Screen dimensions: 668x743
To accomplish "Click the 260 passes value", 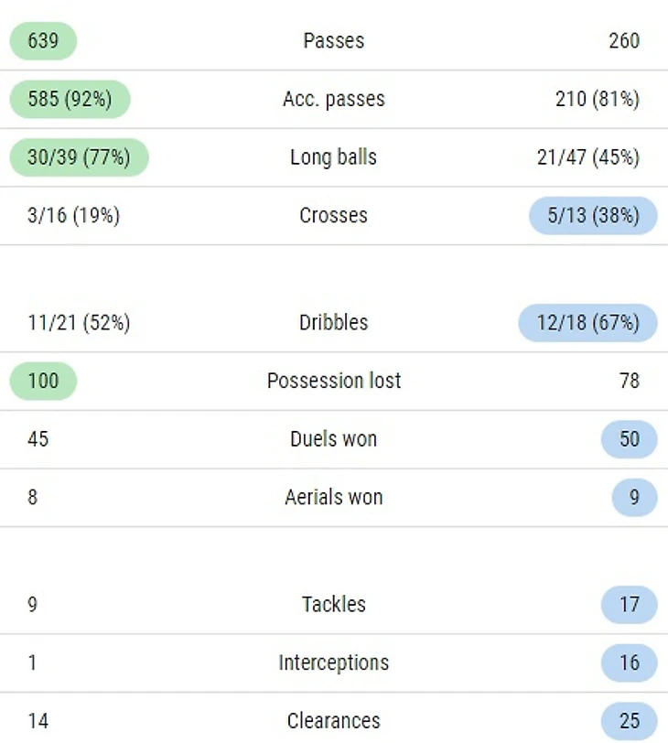I will click(624, 40).
